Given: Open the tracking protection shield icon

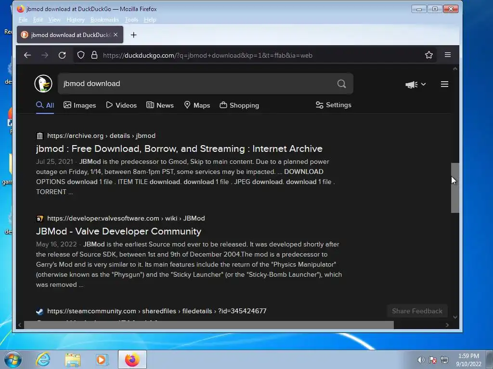Looking at the screenshot, I should (81, 55).
